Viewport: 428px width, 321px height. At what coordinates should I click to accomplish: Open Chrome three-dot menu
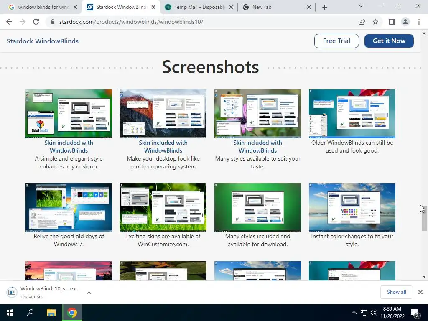point(419,22)
